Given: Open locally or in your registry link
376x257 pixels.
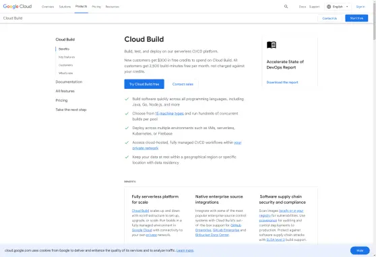Looking at the screenshot, I should 281,213.
